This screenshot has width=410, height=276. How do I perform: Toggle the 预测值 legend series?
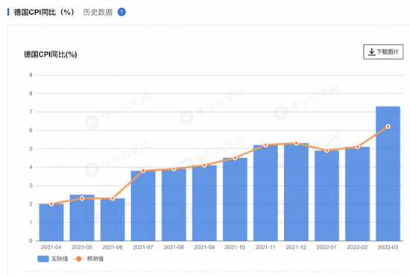89,259
